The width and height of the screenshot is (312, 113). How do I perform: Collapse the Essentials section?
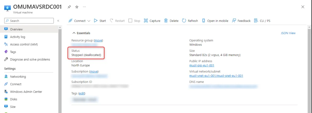(x=81, y=33)
